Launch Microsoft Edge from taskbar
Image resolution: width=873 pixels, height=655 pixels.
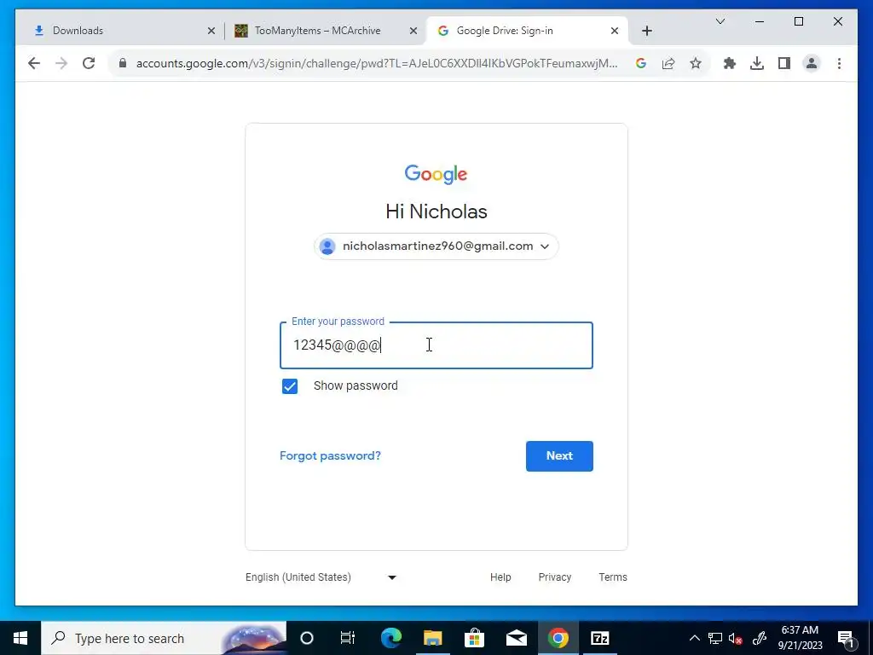pos(391,638)
